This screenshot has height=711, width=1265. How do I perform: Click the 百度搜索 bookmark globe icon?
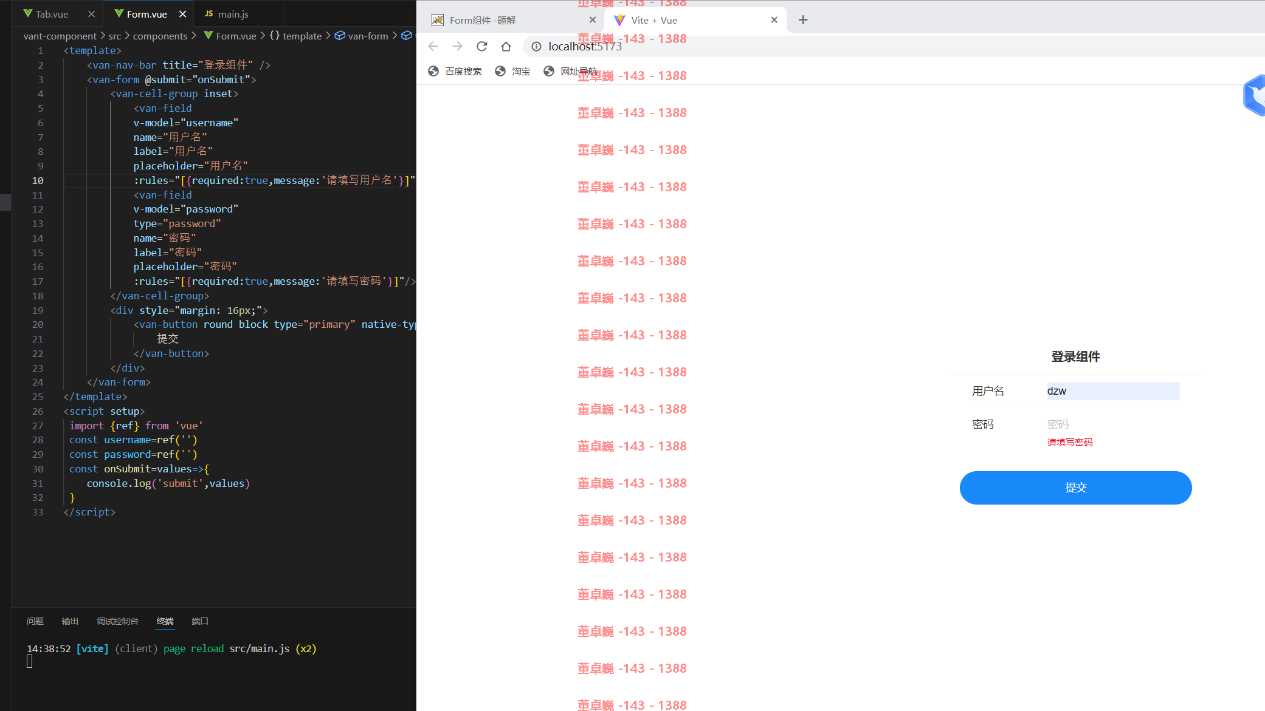[x=433, y=71]
